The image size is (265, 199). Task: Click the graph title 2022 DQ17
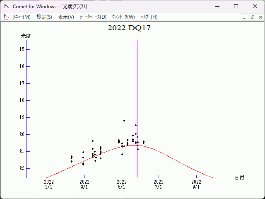(129, 28)
